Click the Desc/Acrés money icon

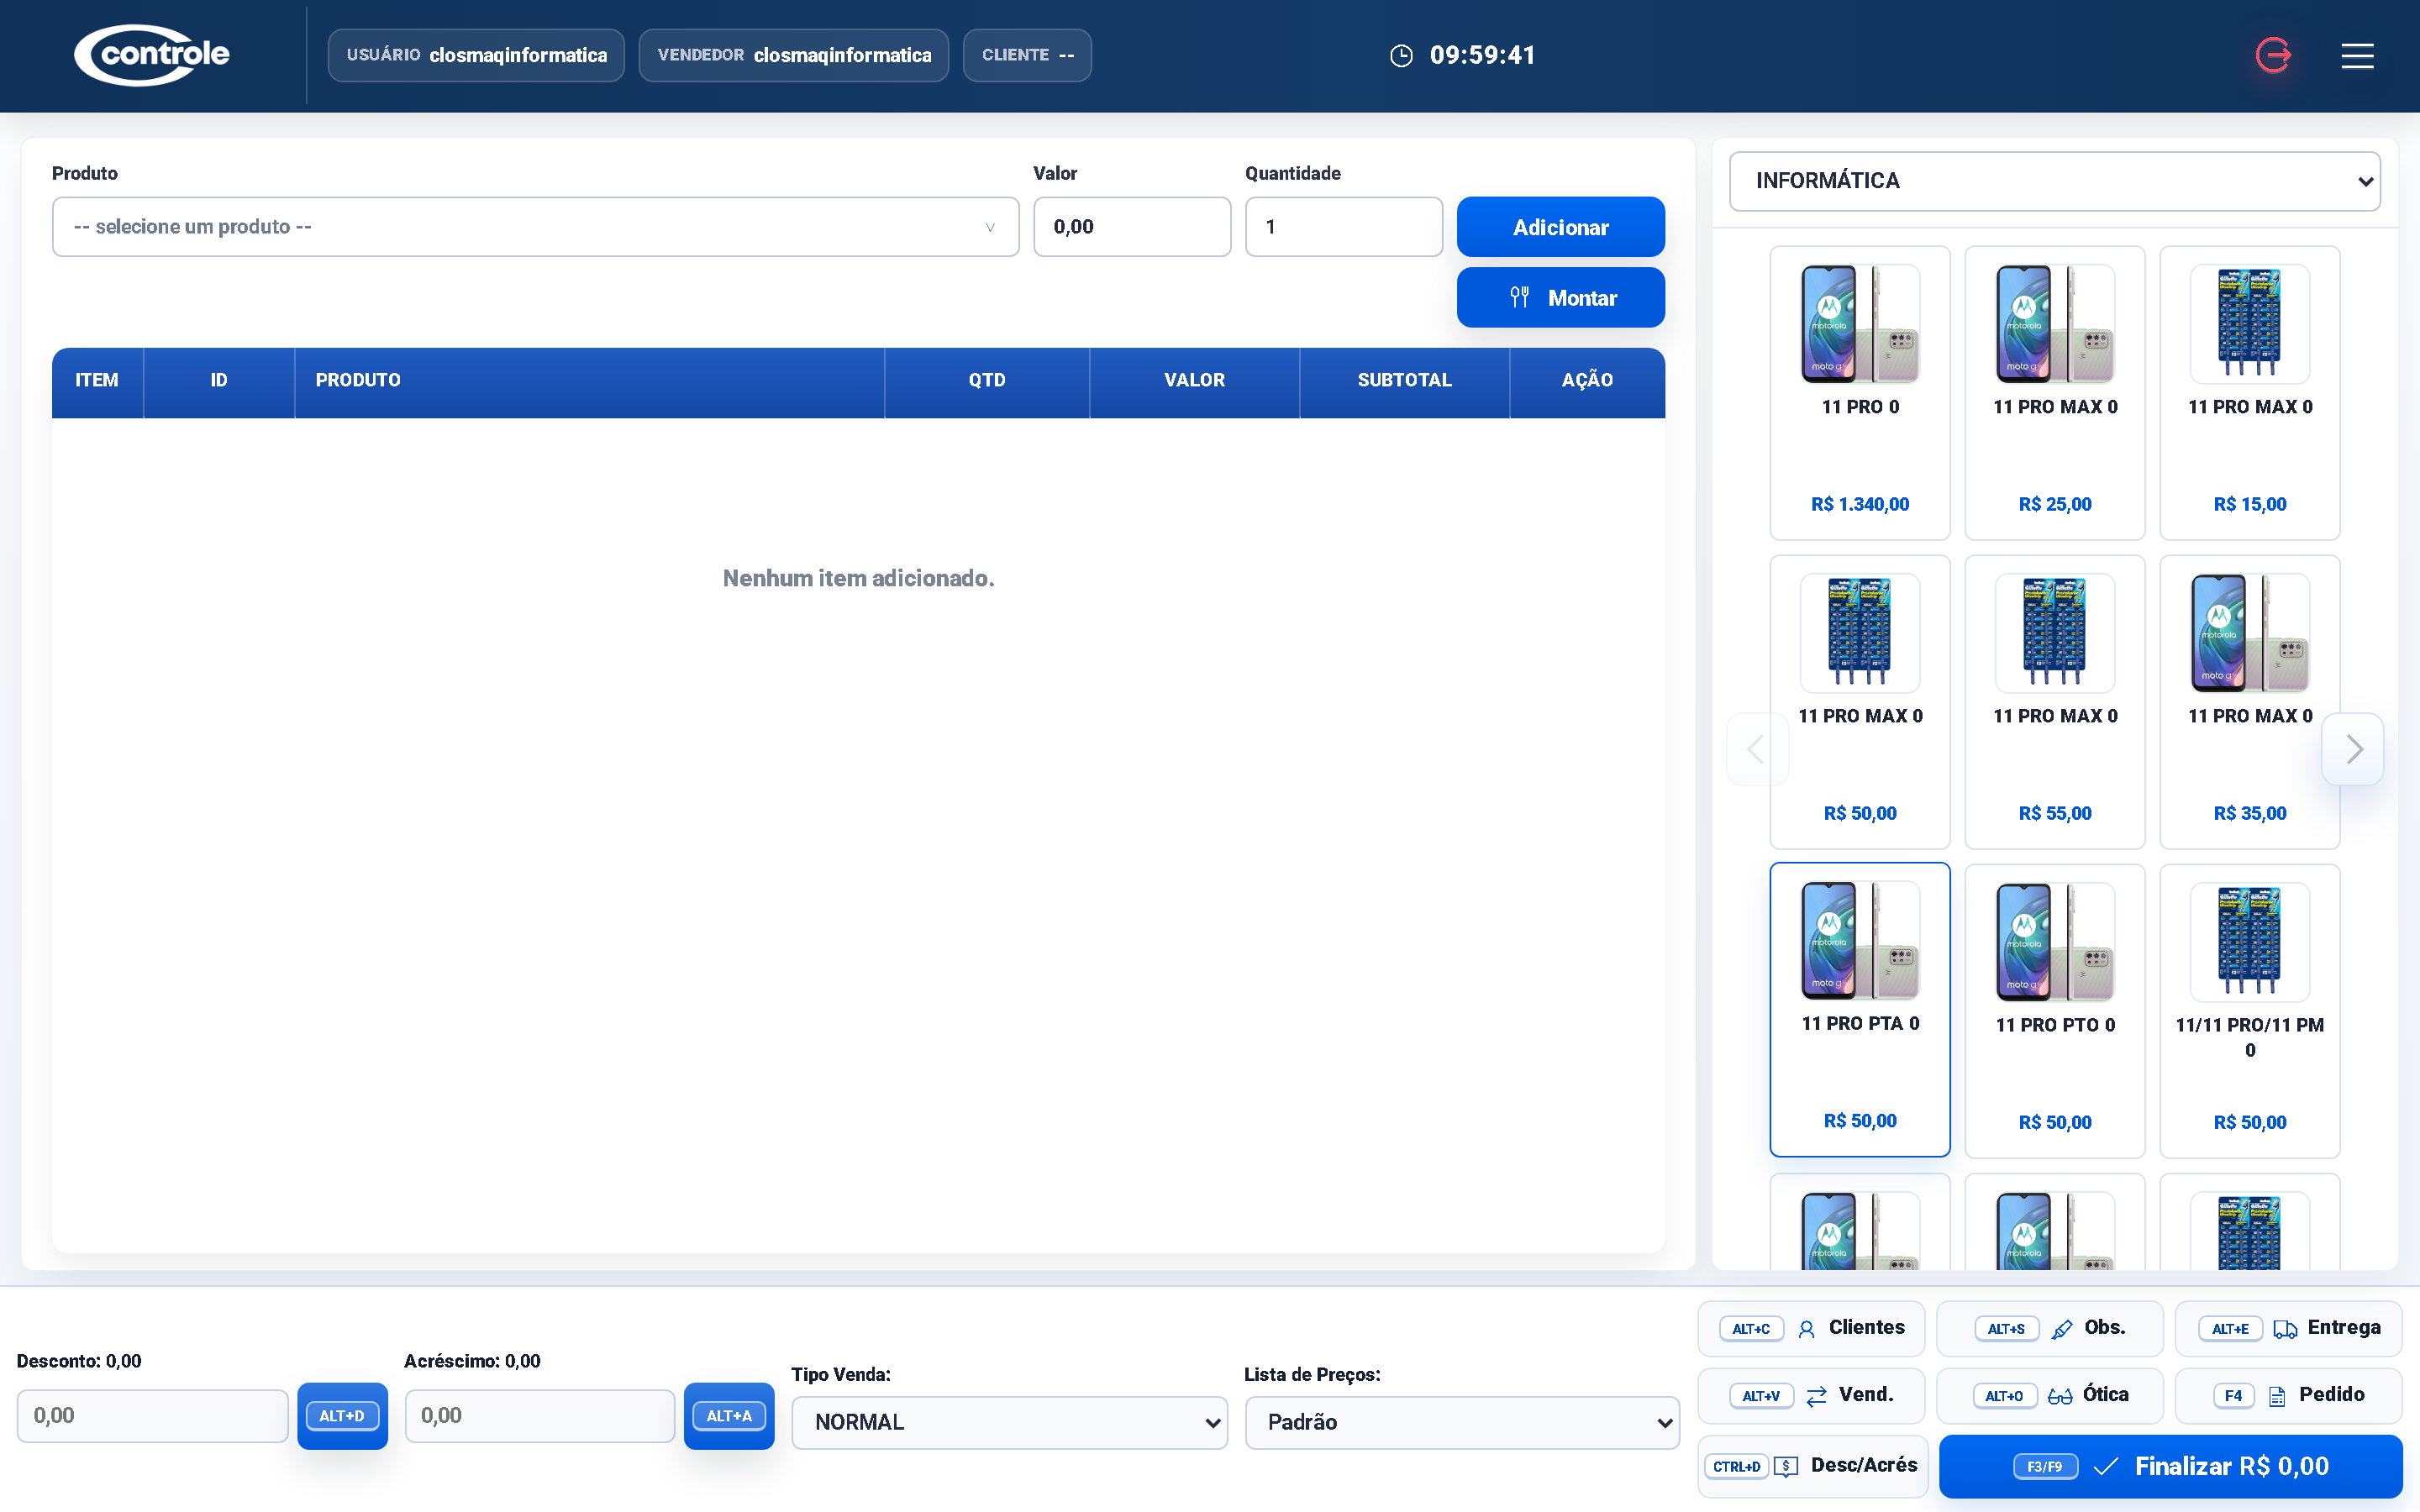(x=1786, y=1466)
